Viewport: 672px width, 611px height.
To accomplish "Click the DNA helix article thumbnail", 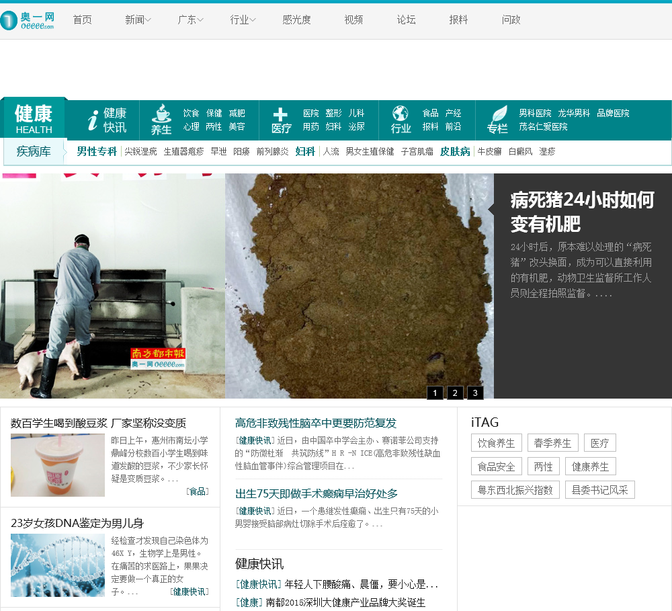I will coord(58,565).
